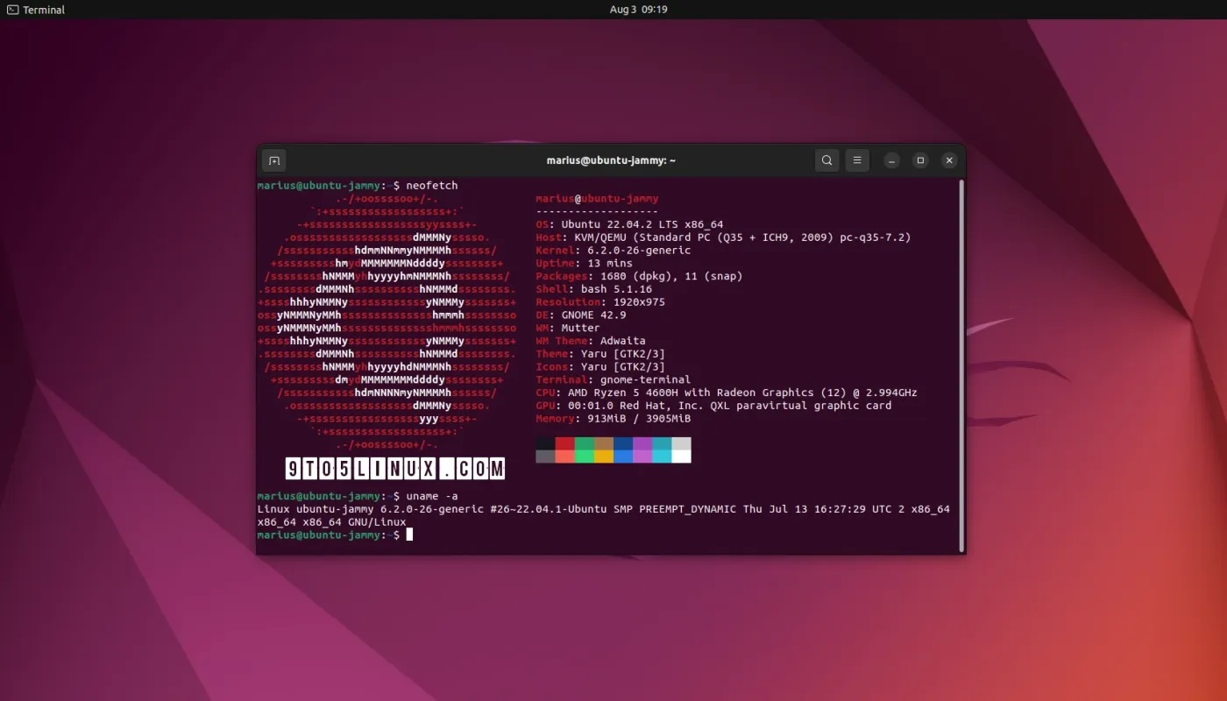
Task: Select the title marius@ubuntu-jammy
Action: click(x=611, y=160)
